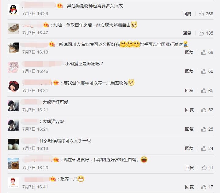Viewport: 220px width, 193px height.
Task: Click the VIP crown badge on first comment
Action: [60, 6]
